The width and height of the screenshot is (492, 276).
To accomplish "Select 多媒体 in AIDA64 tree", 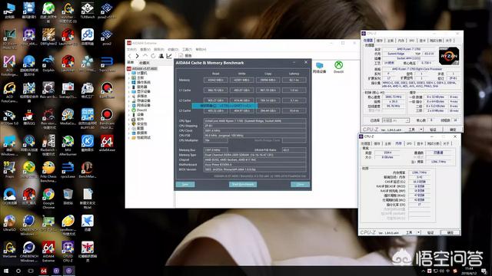I will 141,96.
